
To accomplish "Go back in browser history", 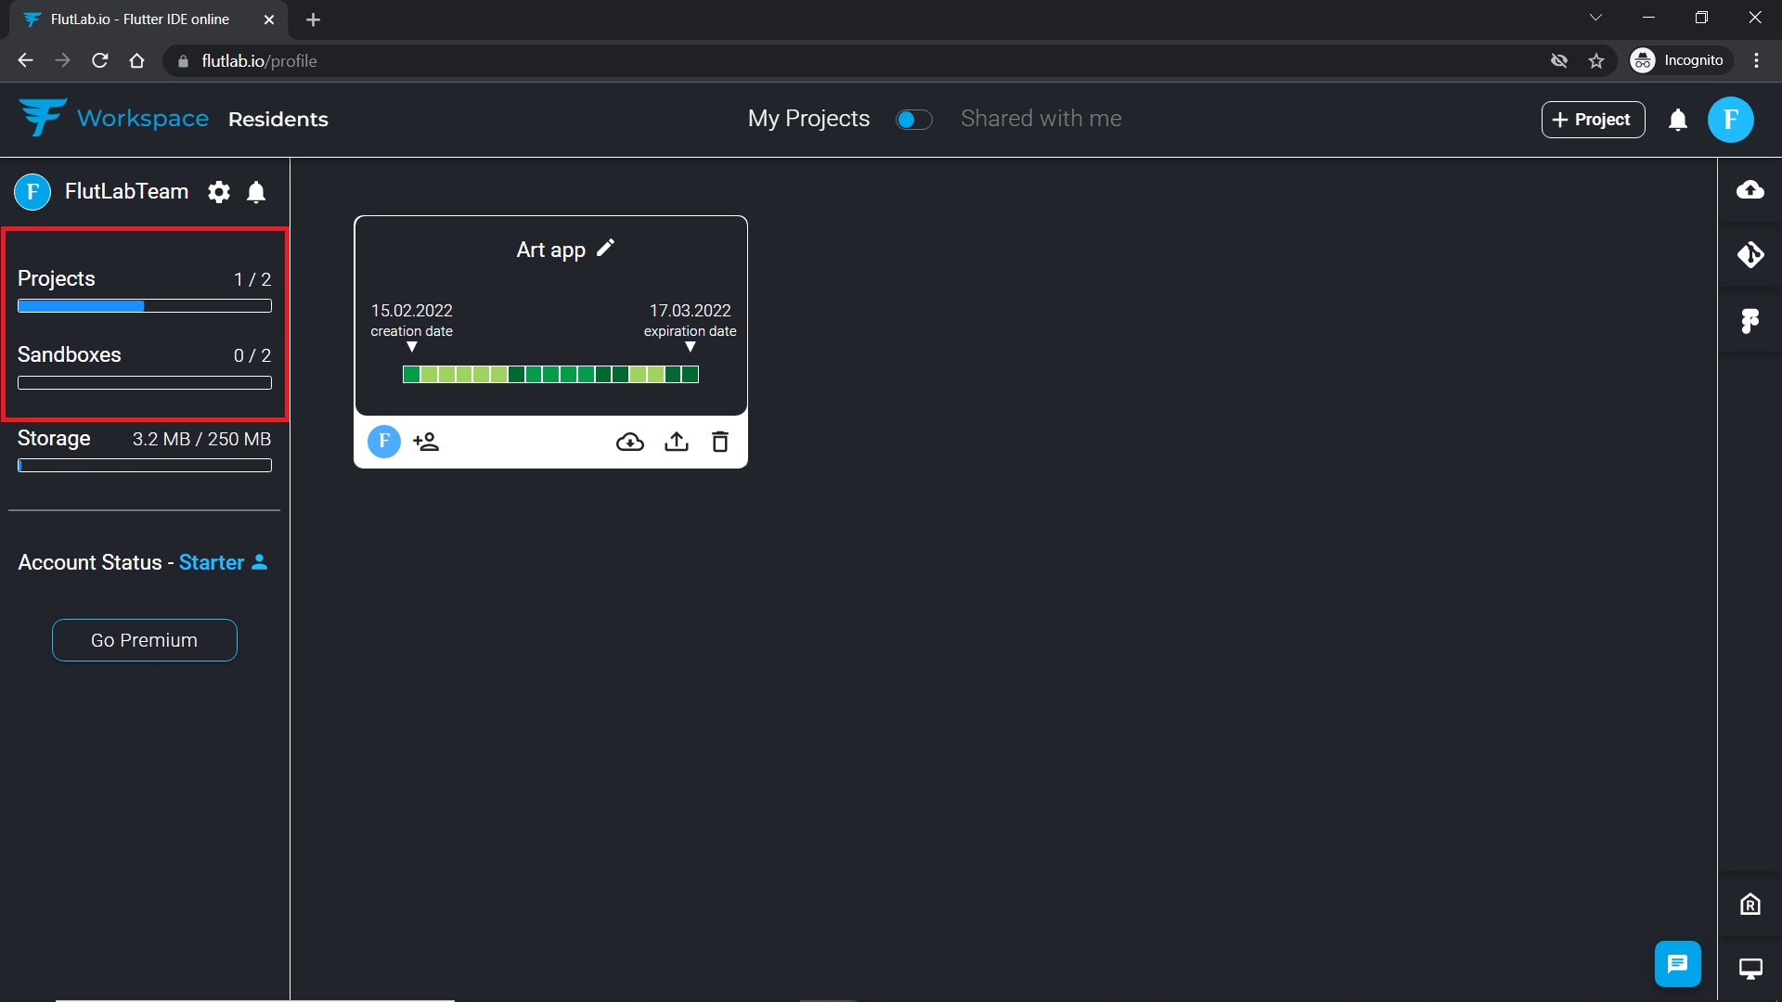I will (25, 60).
